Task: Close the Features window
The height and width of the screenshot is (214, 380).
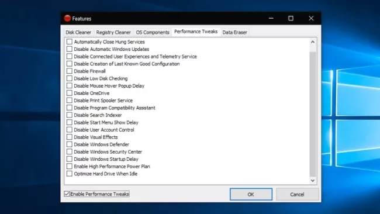Action: (x=311, y=18)
